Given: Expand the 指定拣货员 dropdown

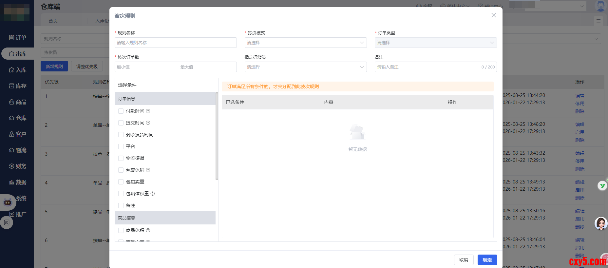Looking at the screenshot, I should (x=305, y=67).
